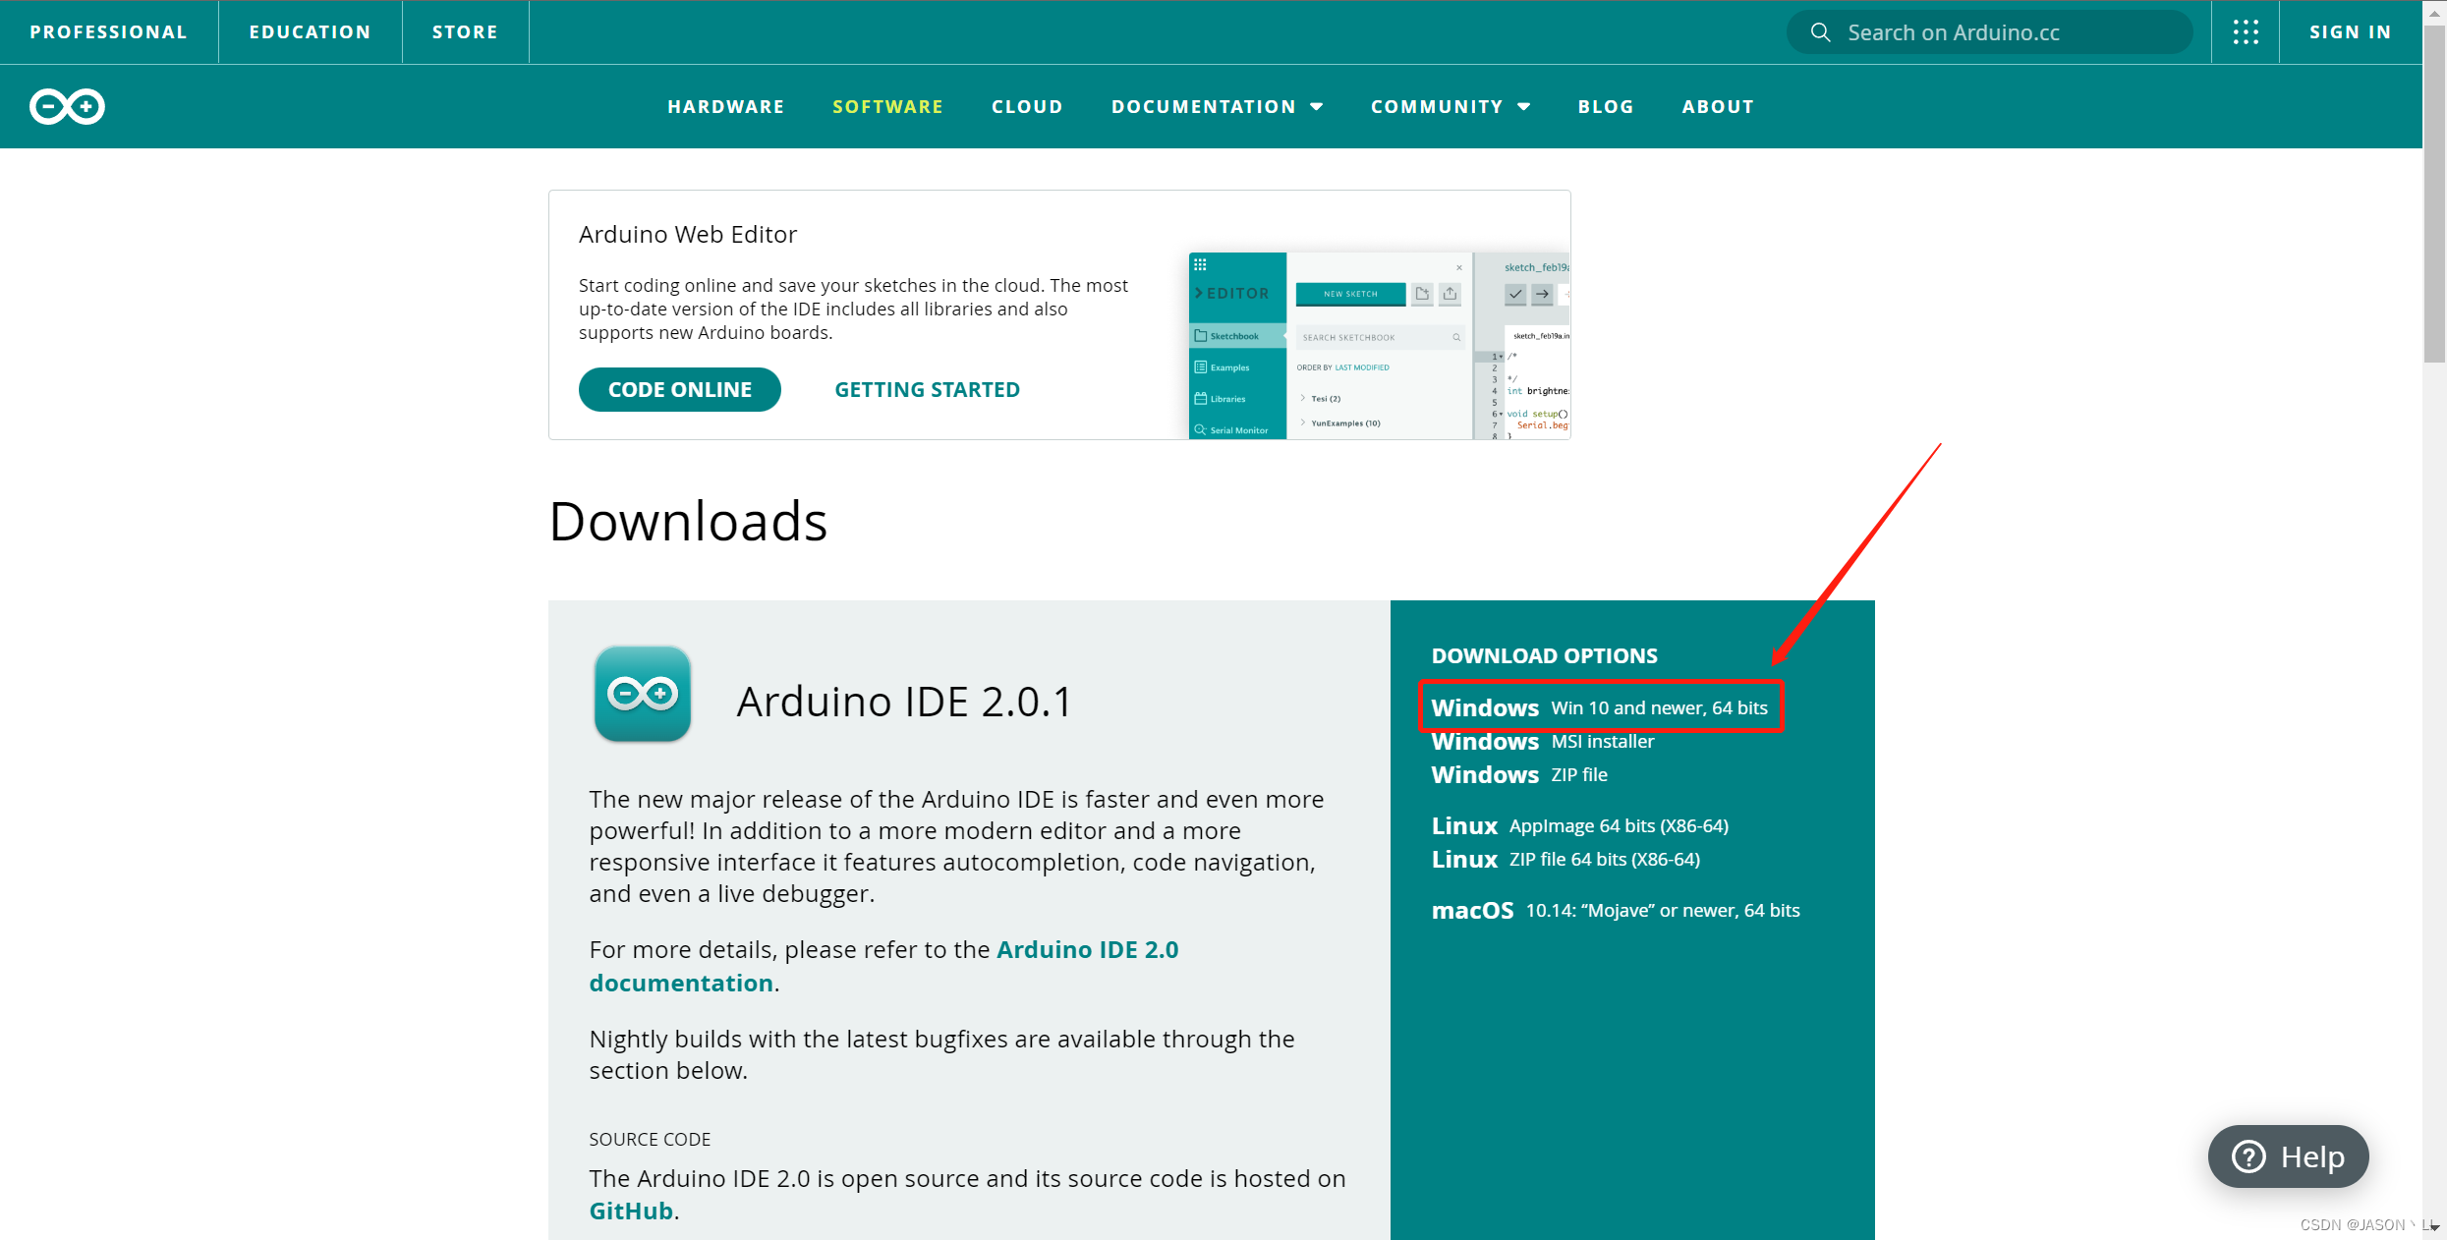Open the GitHub source code link

tap(631, 1211)
